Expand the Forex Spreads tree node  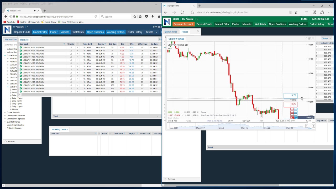pos(5,112)
